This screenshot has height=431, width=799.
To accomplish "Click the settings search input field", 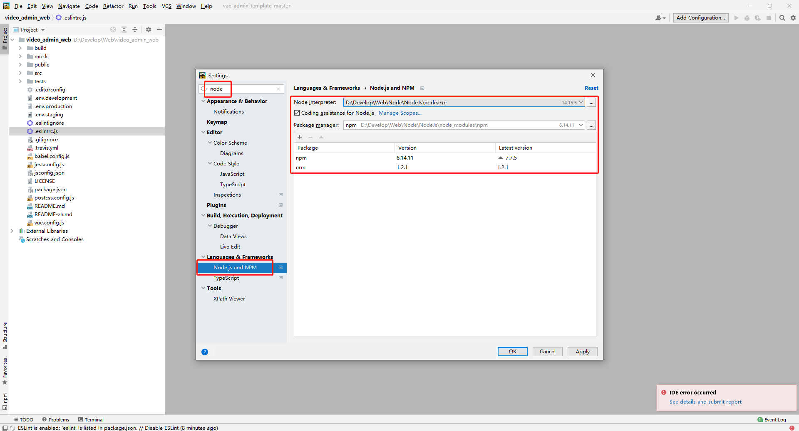I will point(241,89).
